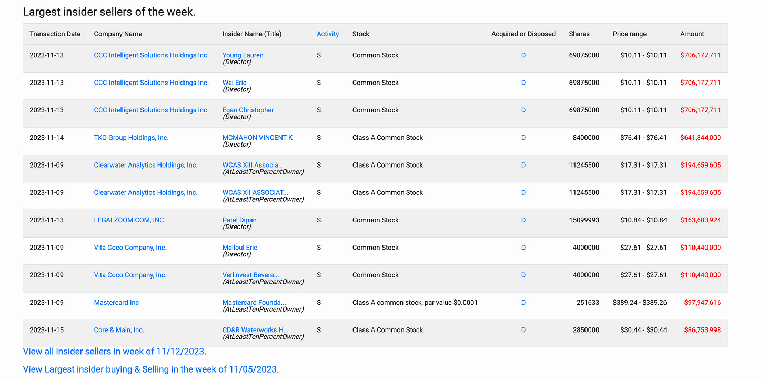
Task: View insider Young Lauren's profile
Action: click(243, 55)
